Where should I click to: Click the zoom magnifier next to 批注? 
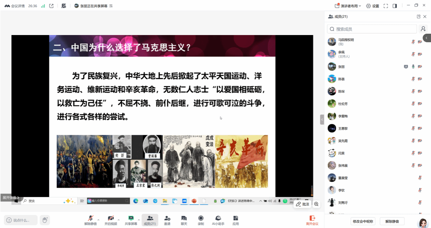316,204
